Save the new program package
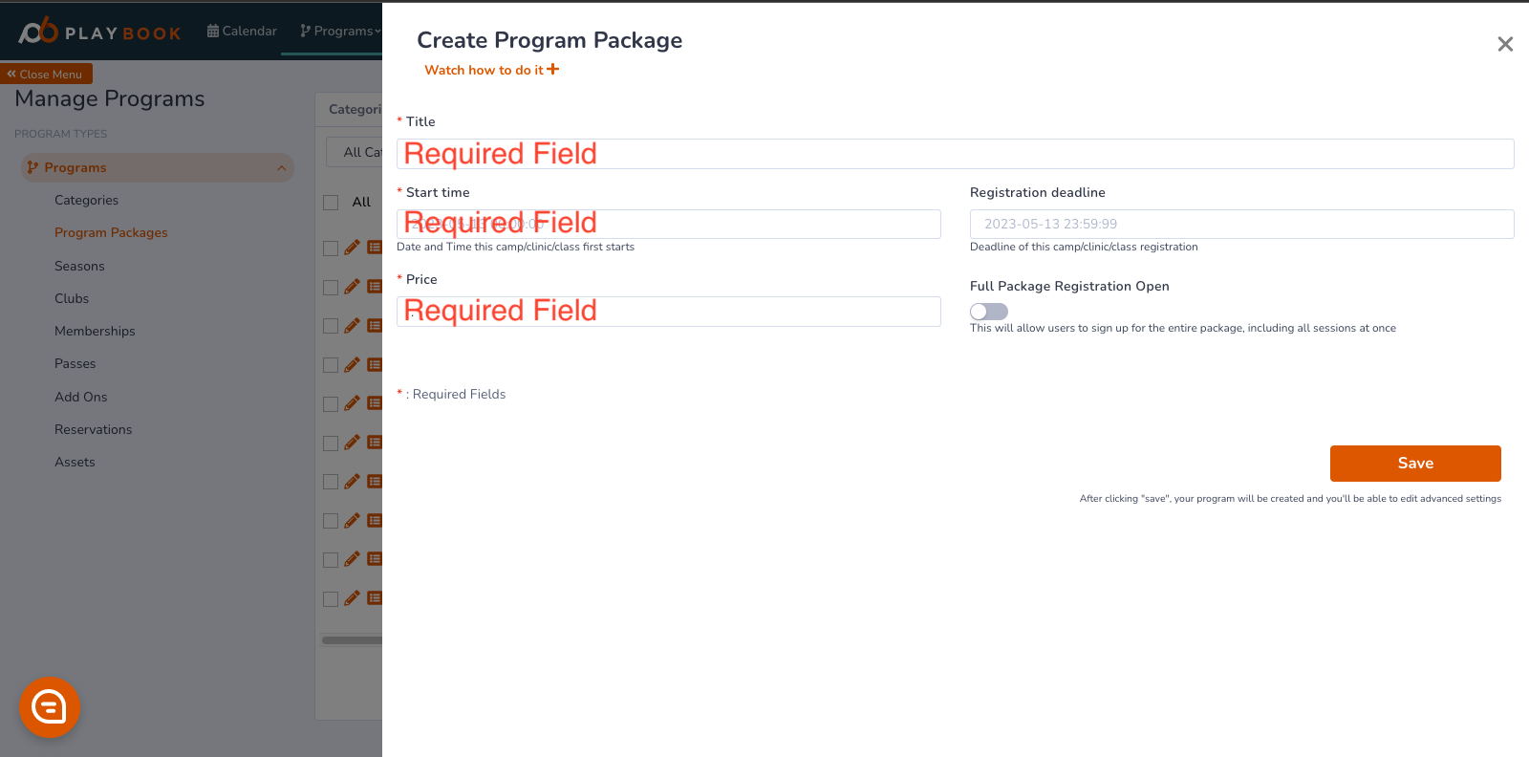 pos(1415,464)
